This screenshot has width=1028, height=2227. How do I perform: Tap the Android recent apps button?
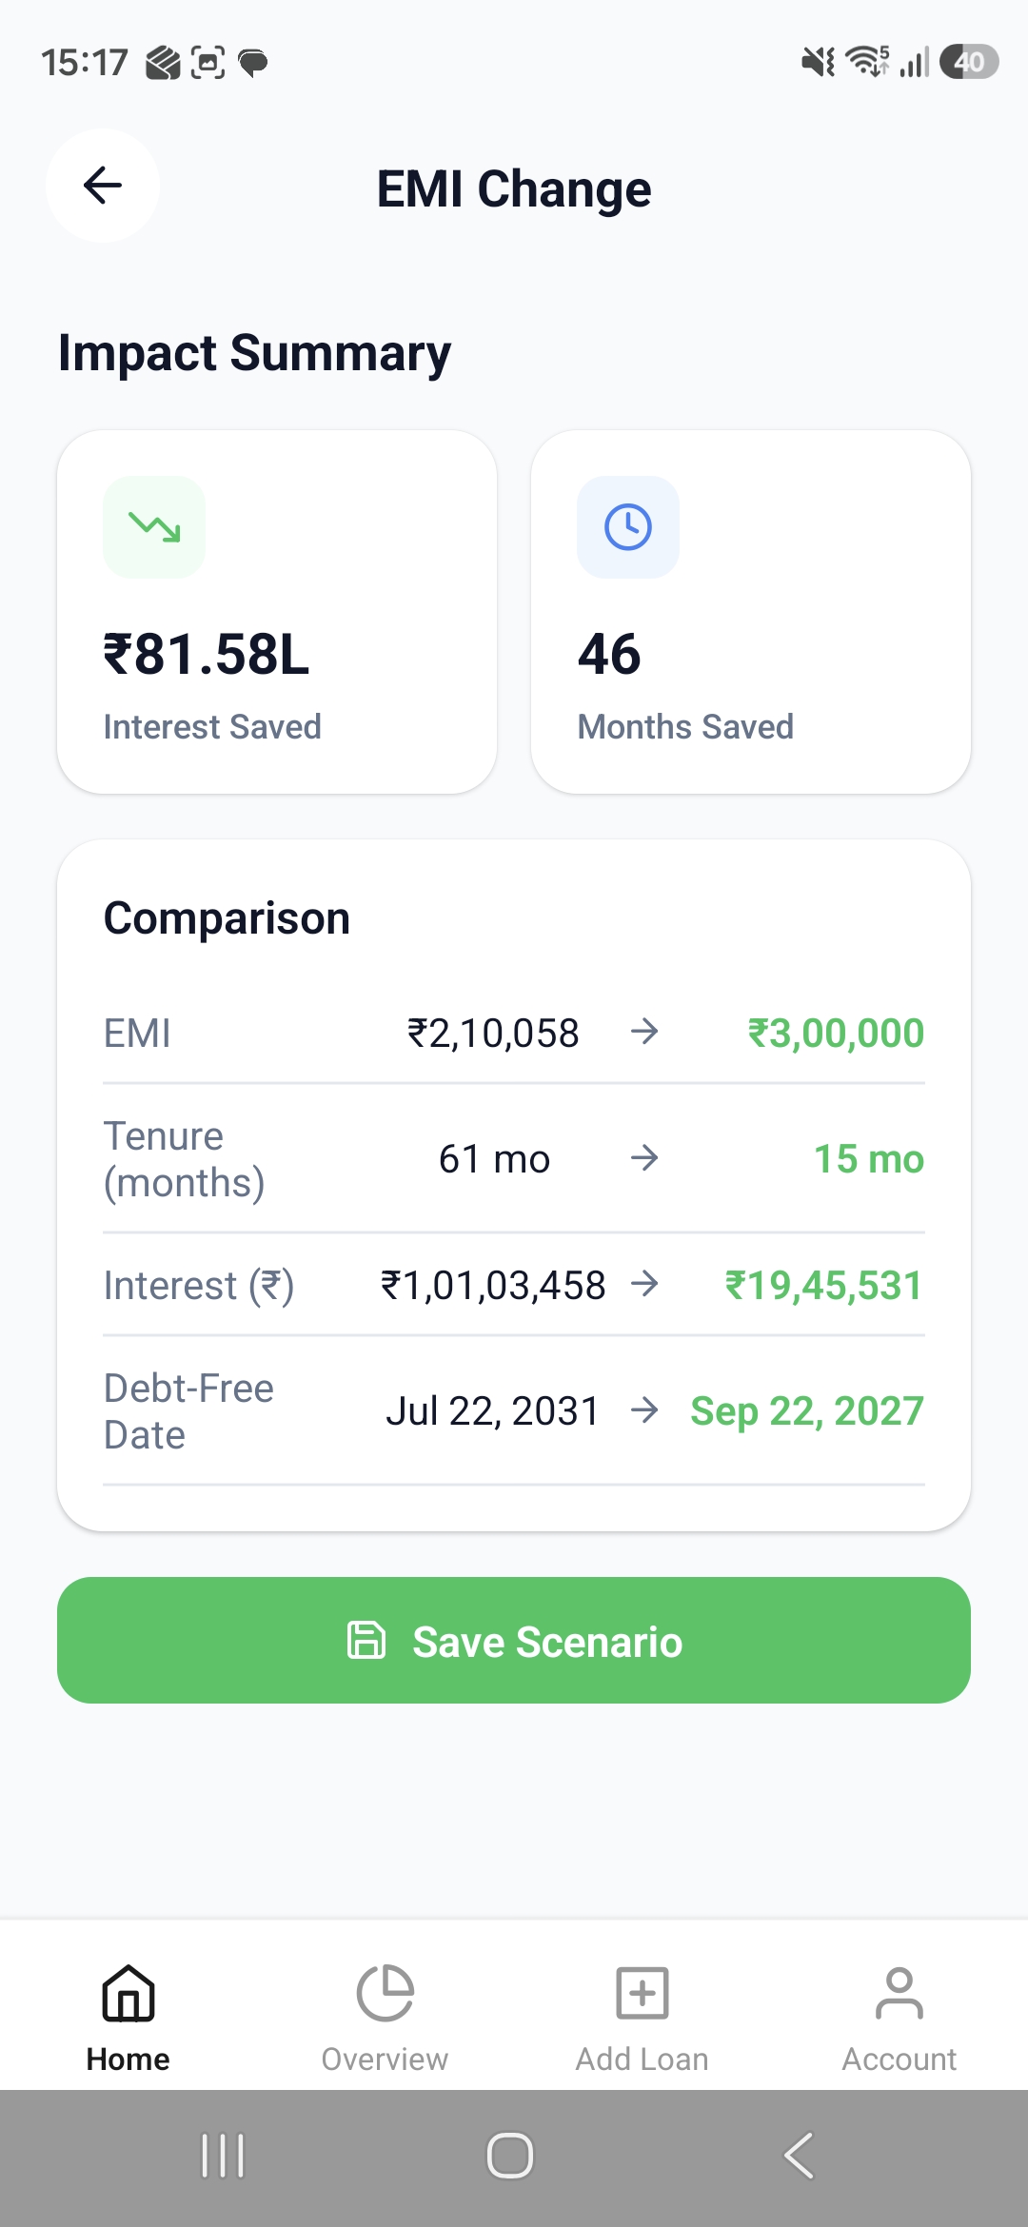pyautogui.click(x=224, y=2156)
